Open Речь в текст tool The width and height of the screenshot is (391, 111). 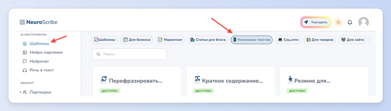[x=38, y=70]
